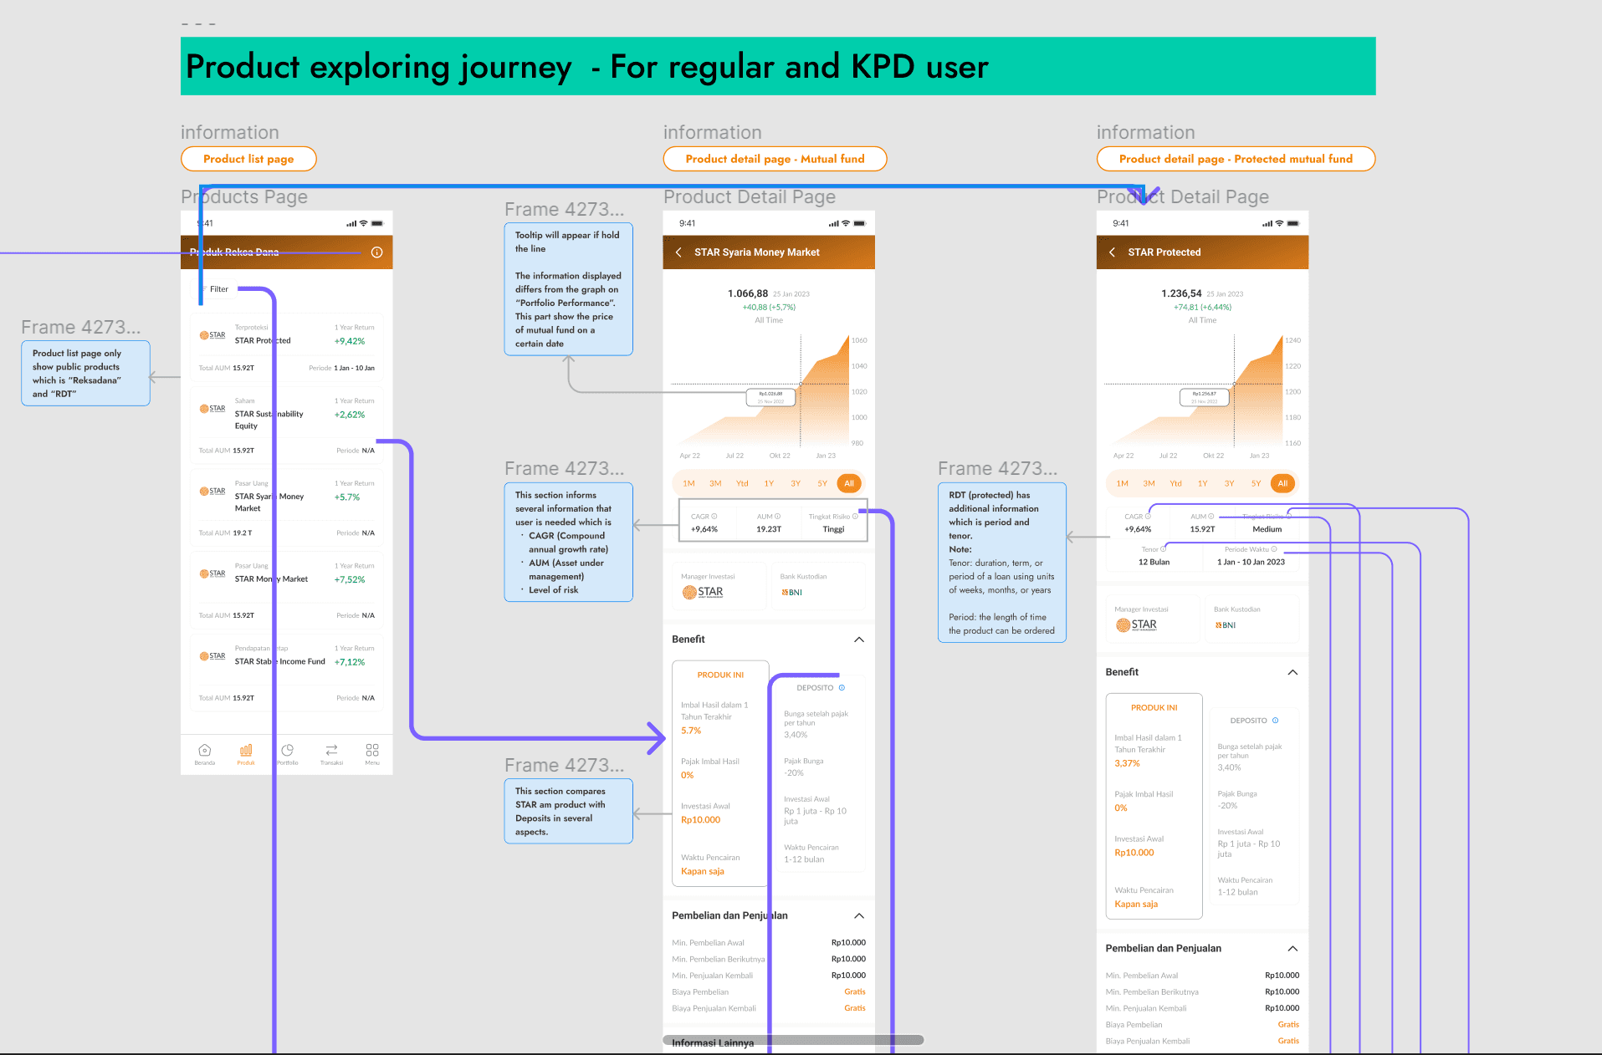Image resolution: width=1602 pixels, height=1055 pixels.
Task: Open STAR Syaria Money Market product card
Action: click(287, 507)
